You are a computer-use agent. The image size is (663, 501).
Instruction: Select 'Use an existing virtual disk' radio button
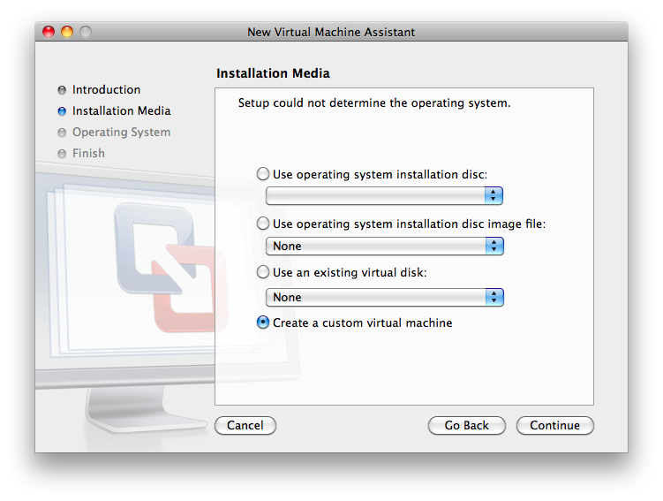pos(263,272)
